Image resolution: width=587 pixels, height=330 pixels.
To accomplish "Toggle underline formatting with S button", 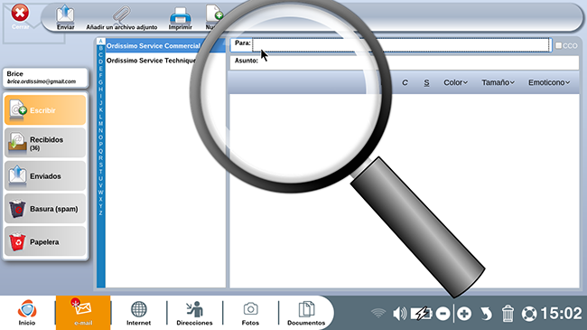I will pyautogui.click(x=426, y=82).
